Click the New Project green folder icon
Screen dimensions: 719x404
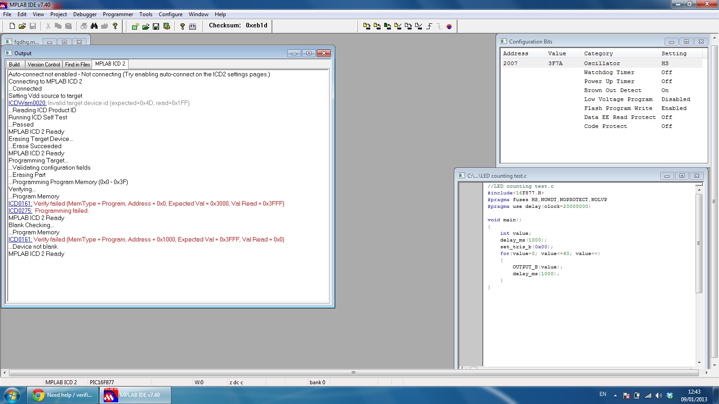(x=135, y=26)
